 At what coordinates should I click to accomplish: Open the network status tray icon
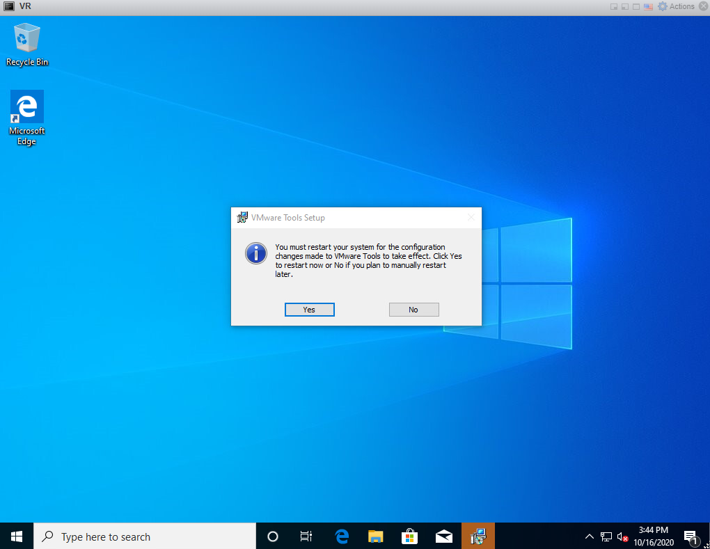(606, 536)
